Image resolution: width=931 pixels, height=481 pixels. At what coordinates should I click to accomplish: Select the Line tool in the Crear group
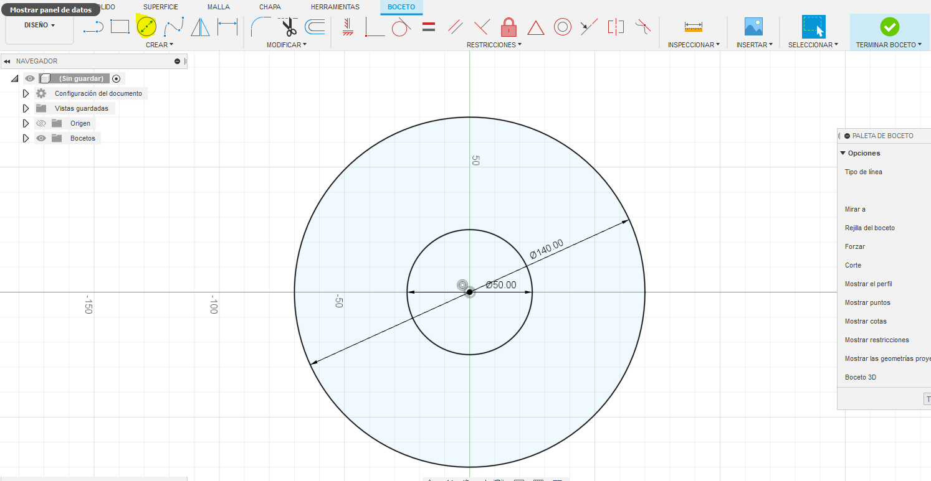(93, 27)
